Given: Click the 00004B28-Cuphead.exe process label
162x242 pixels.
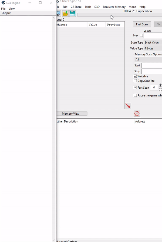Looking at the screenshot, I should pyautogui.click(x=138, y=11).
